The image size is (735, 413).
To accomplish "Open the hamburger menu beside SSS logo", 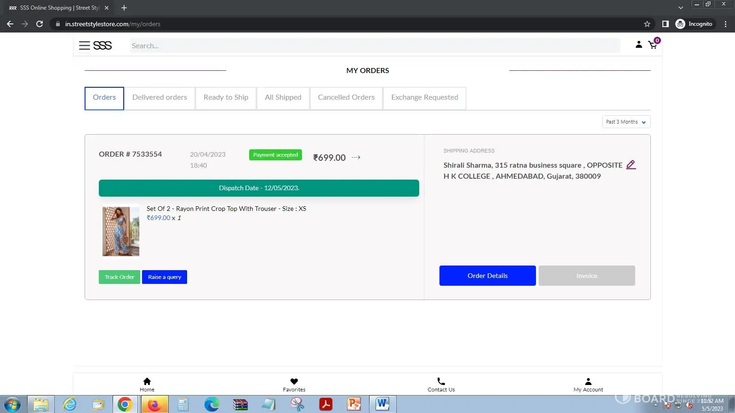I will pos(84,45).
